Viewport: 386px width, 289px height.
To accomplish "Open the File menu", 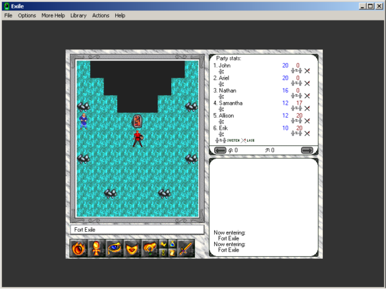I will coord(8,15).
